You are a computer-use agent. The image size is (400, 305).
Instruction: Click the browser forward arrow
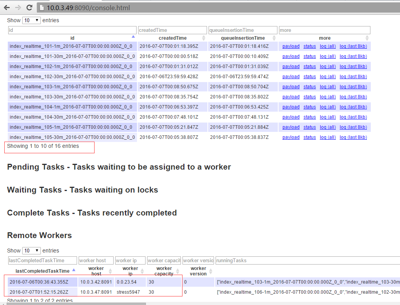click(18, 8)
